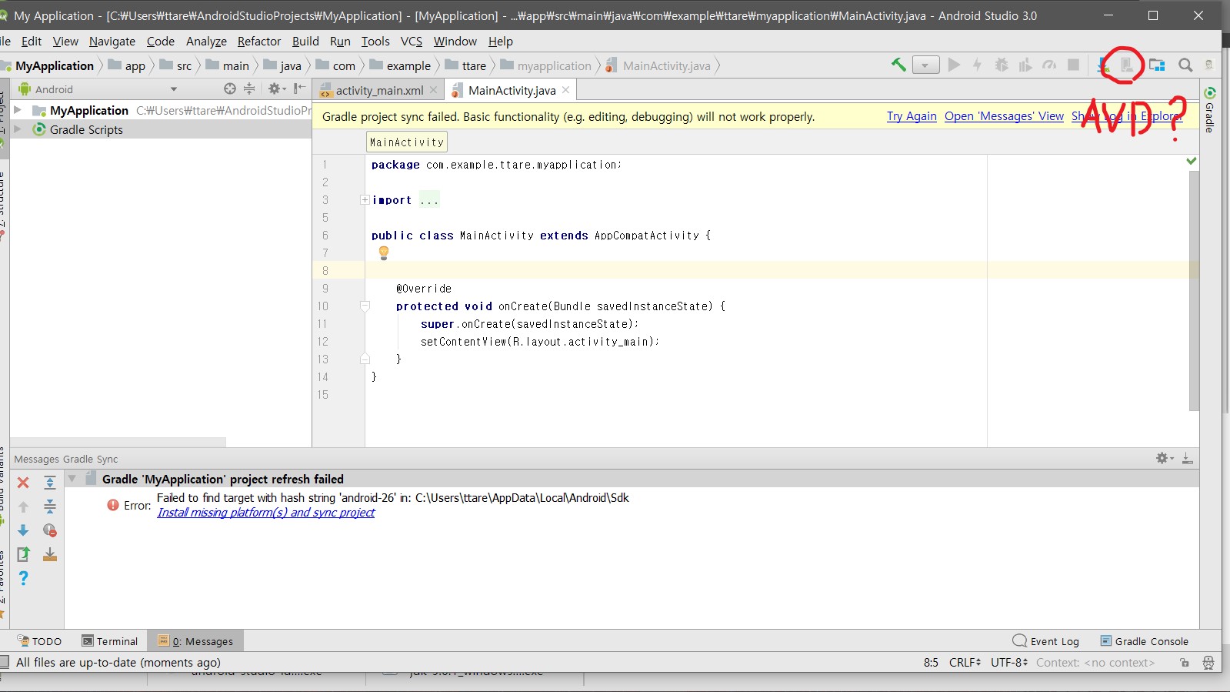Click the green hammer Make Project icon
This screenshot has height=692, width=1230.
pos(898,65)
